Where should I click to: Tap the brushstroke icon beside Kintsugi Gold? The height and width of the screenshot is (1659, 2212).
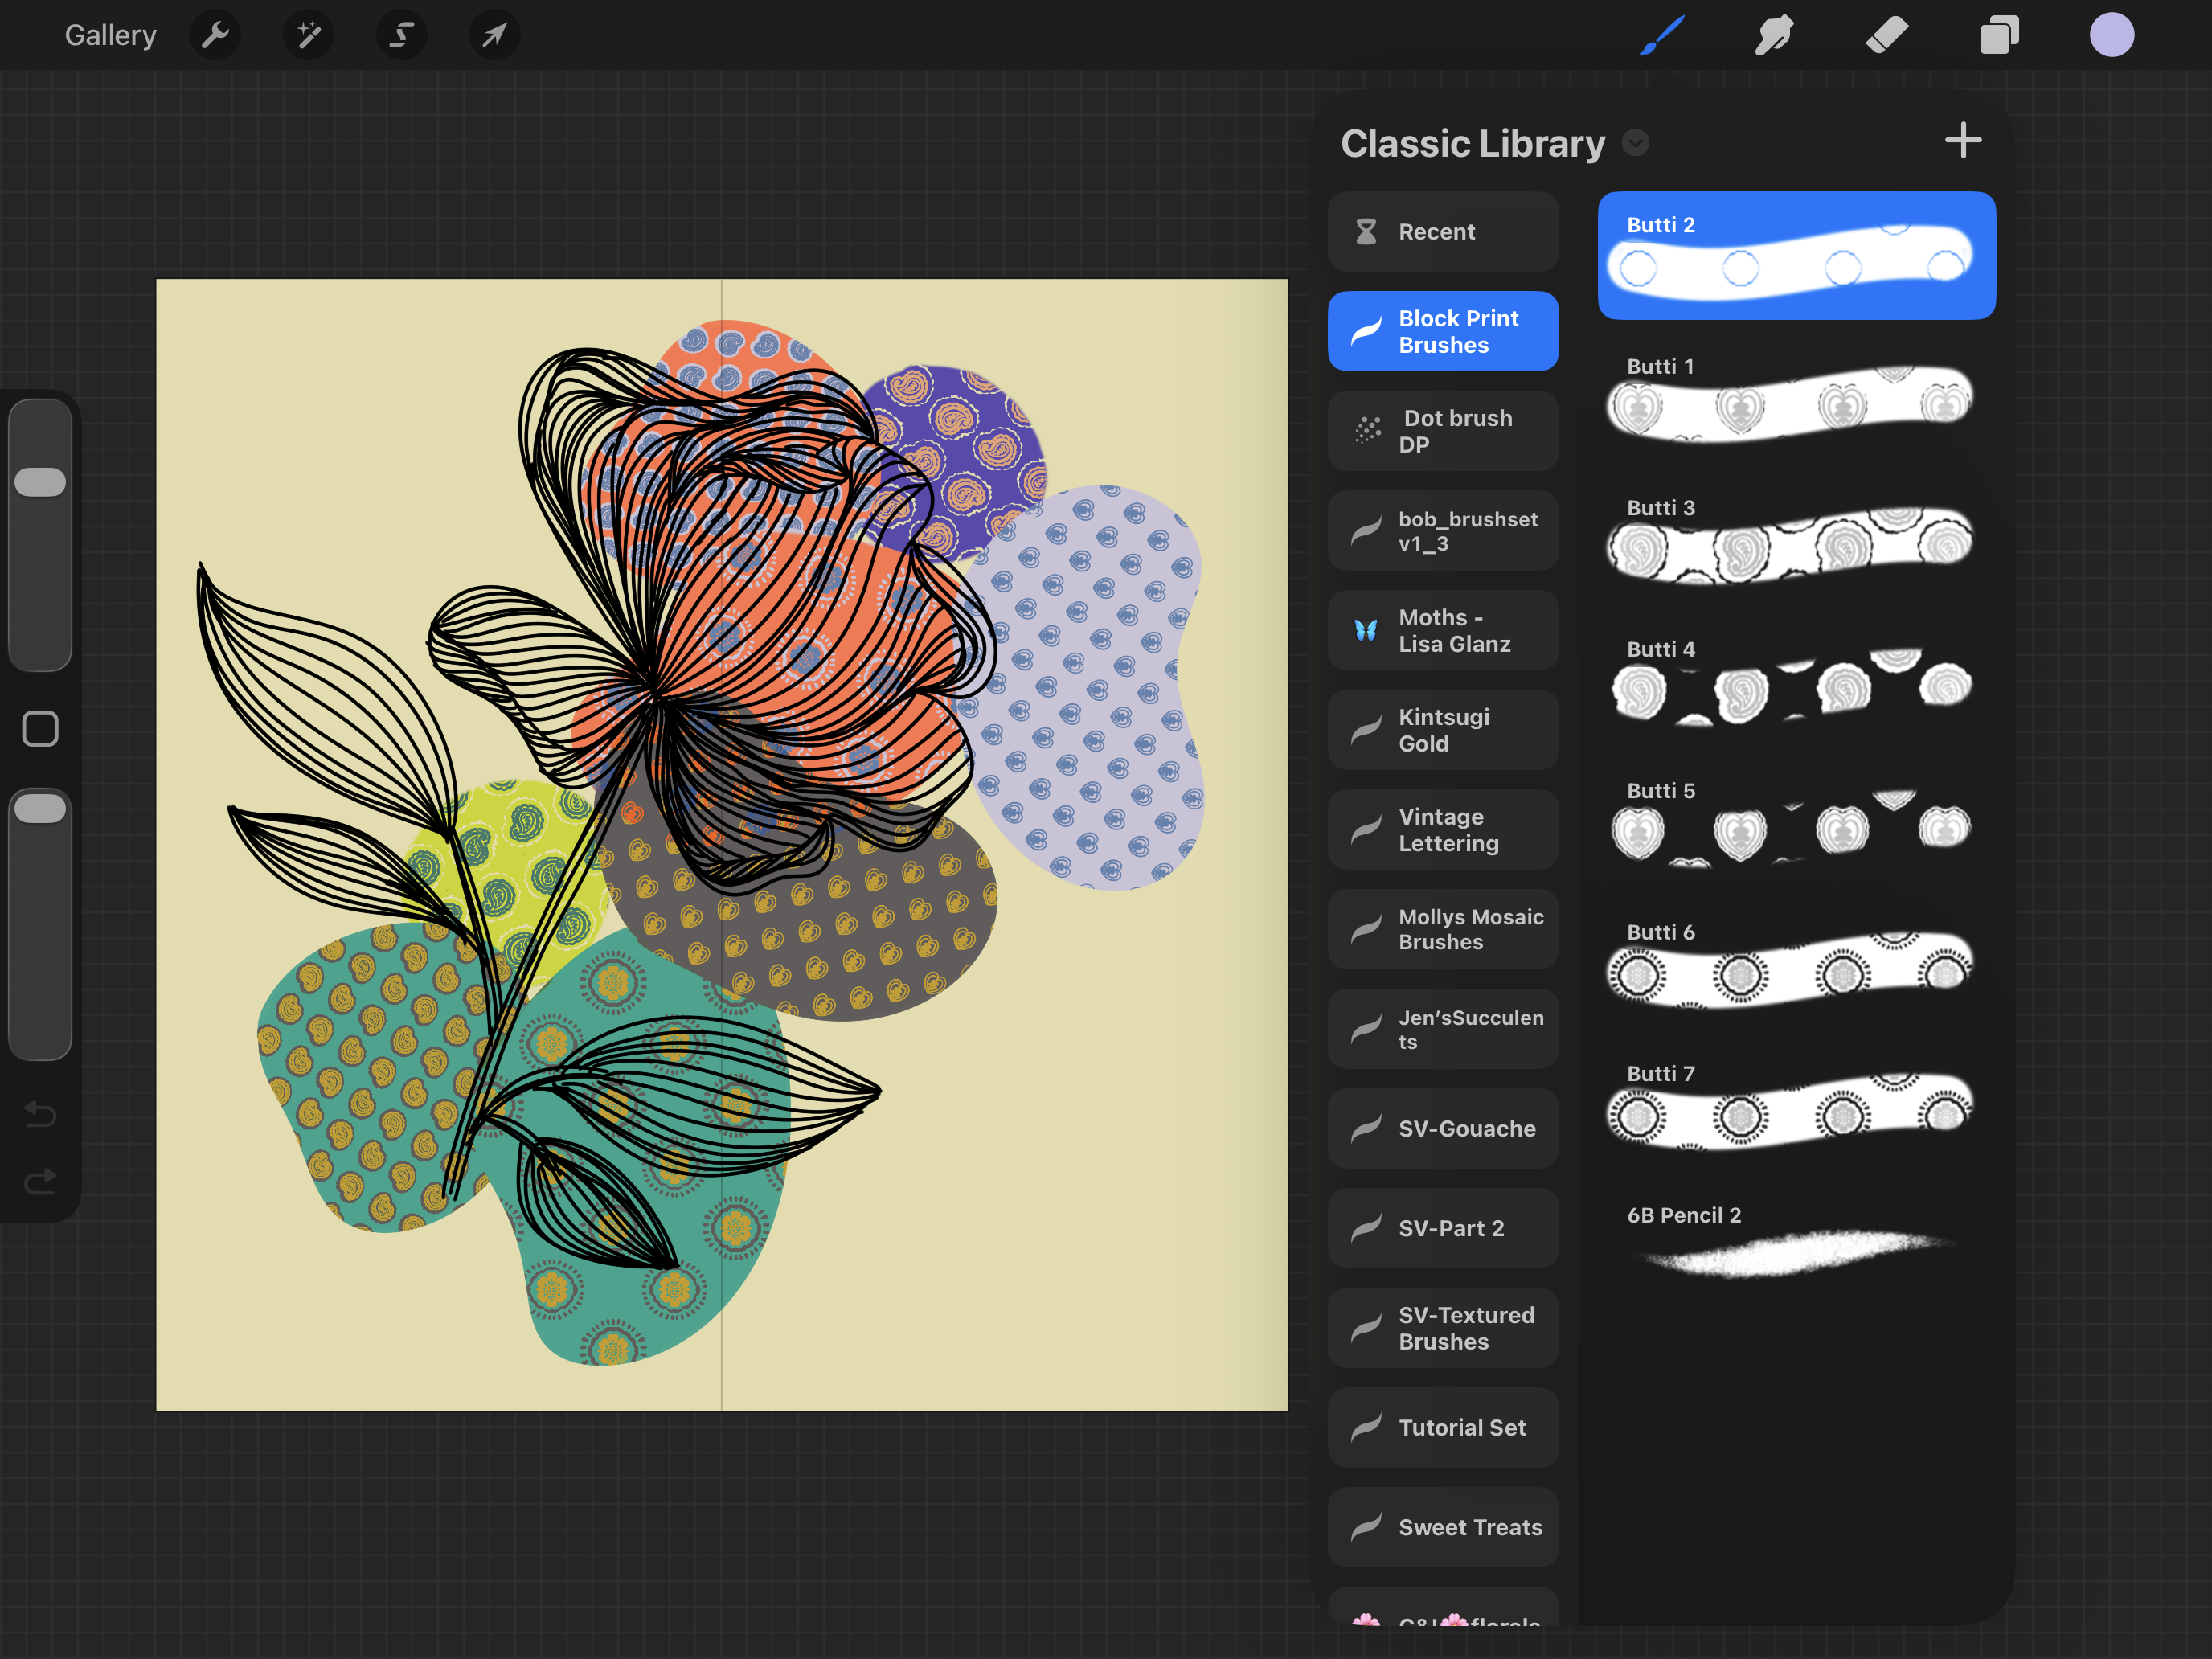click(1366, 730)
